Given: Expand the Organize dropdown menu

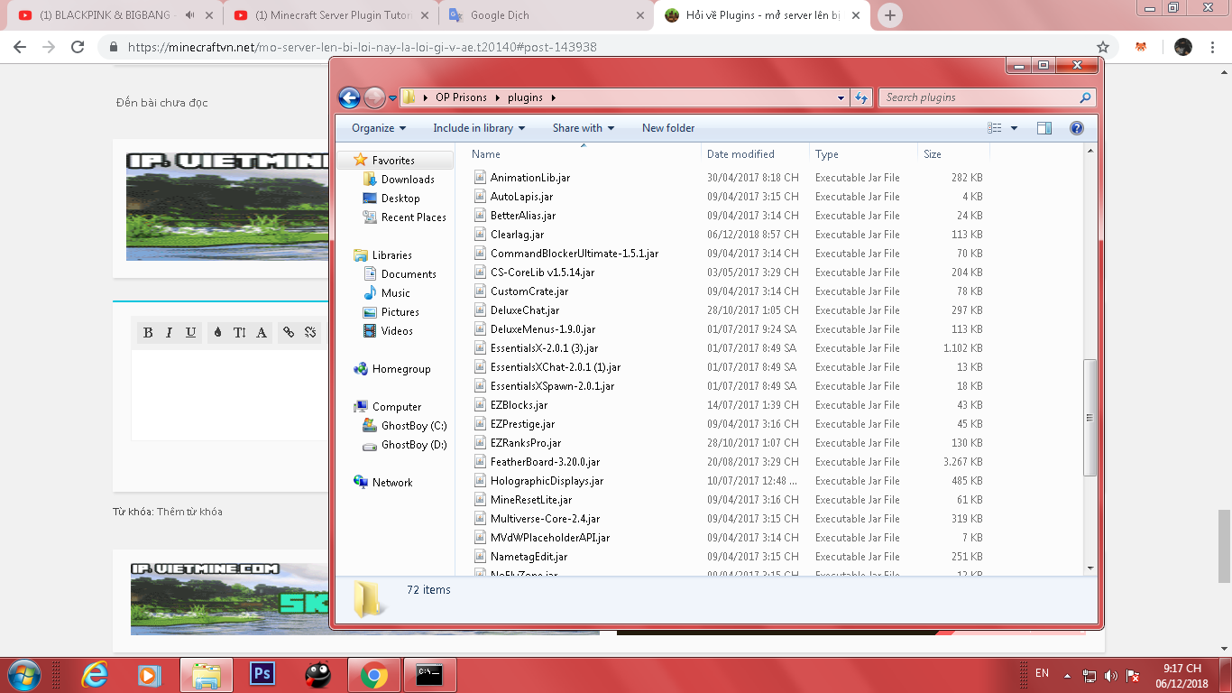Looking at the screenshot, I should pyautogui.click(x=379, y=128).
